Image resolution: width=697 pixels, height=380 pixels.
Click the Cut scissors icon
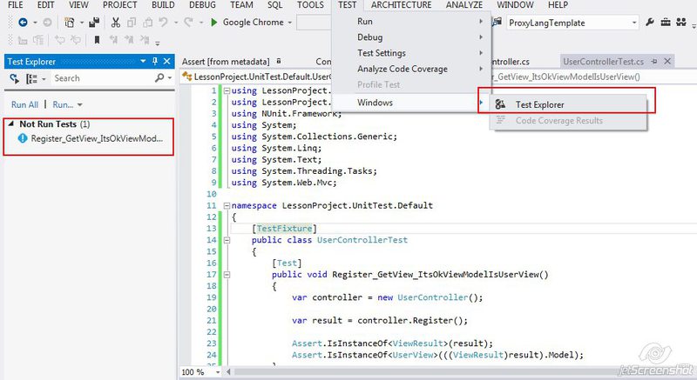coord(116,22)
